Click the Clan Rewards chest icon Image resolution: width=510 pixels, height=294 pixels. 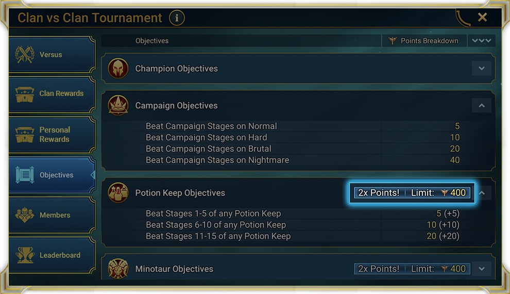25,94
